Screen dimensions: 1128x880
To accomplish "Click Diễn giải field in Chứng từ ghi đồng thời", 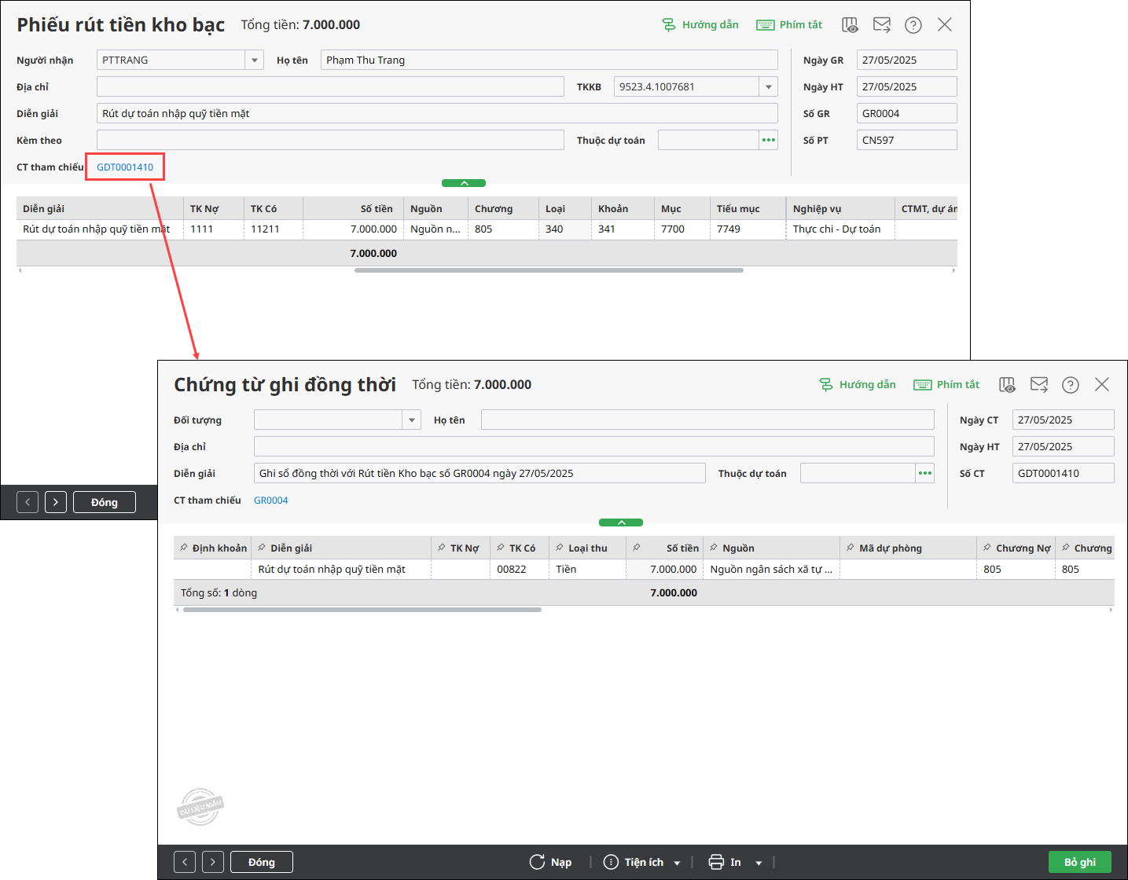I will (x=479, y=473).
